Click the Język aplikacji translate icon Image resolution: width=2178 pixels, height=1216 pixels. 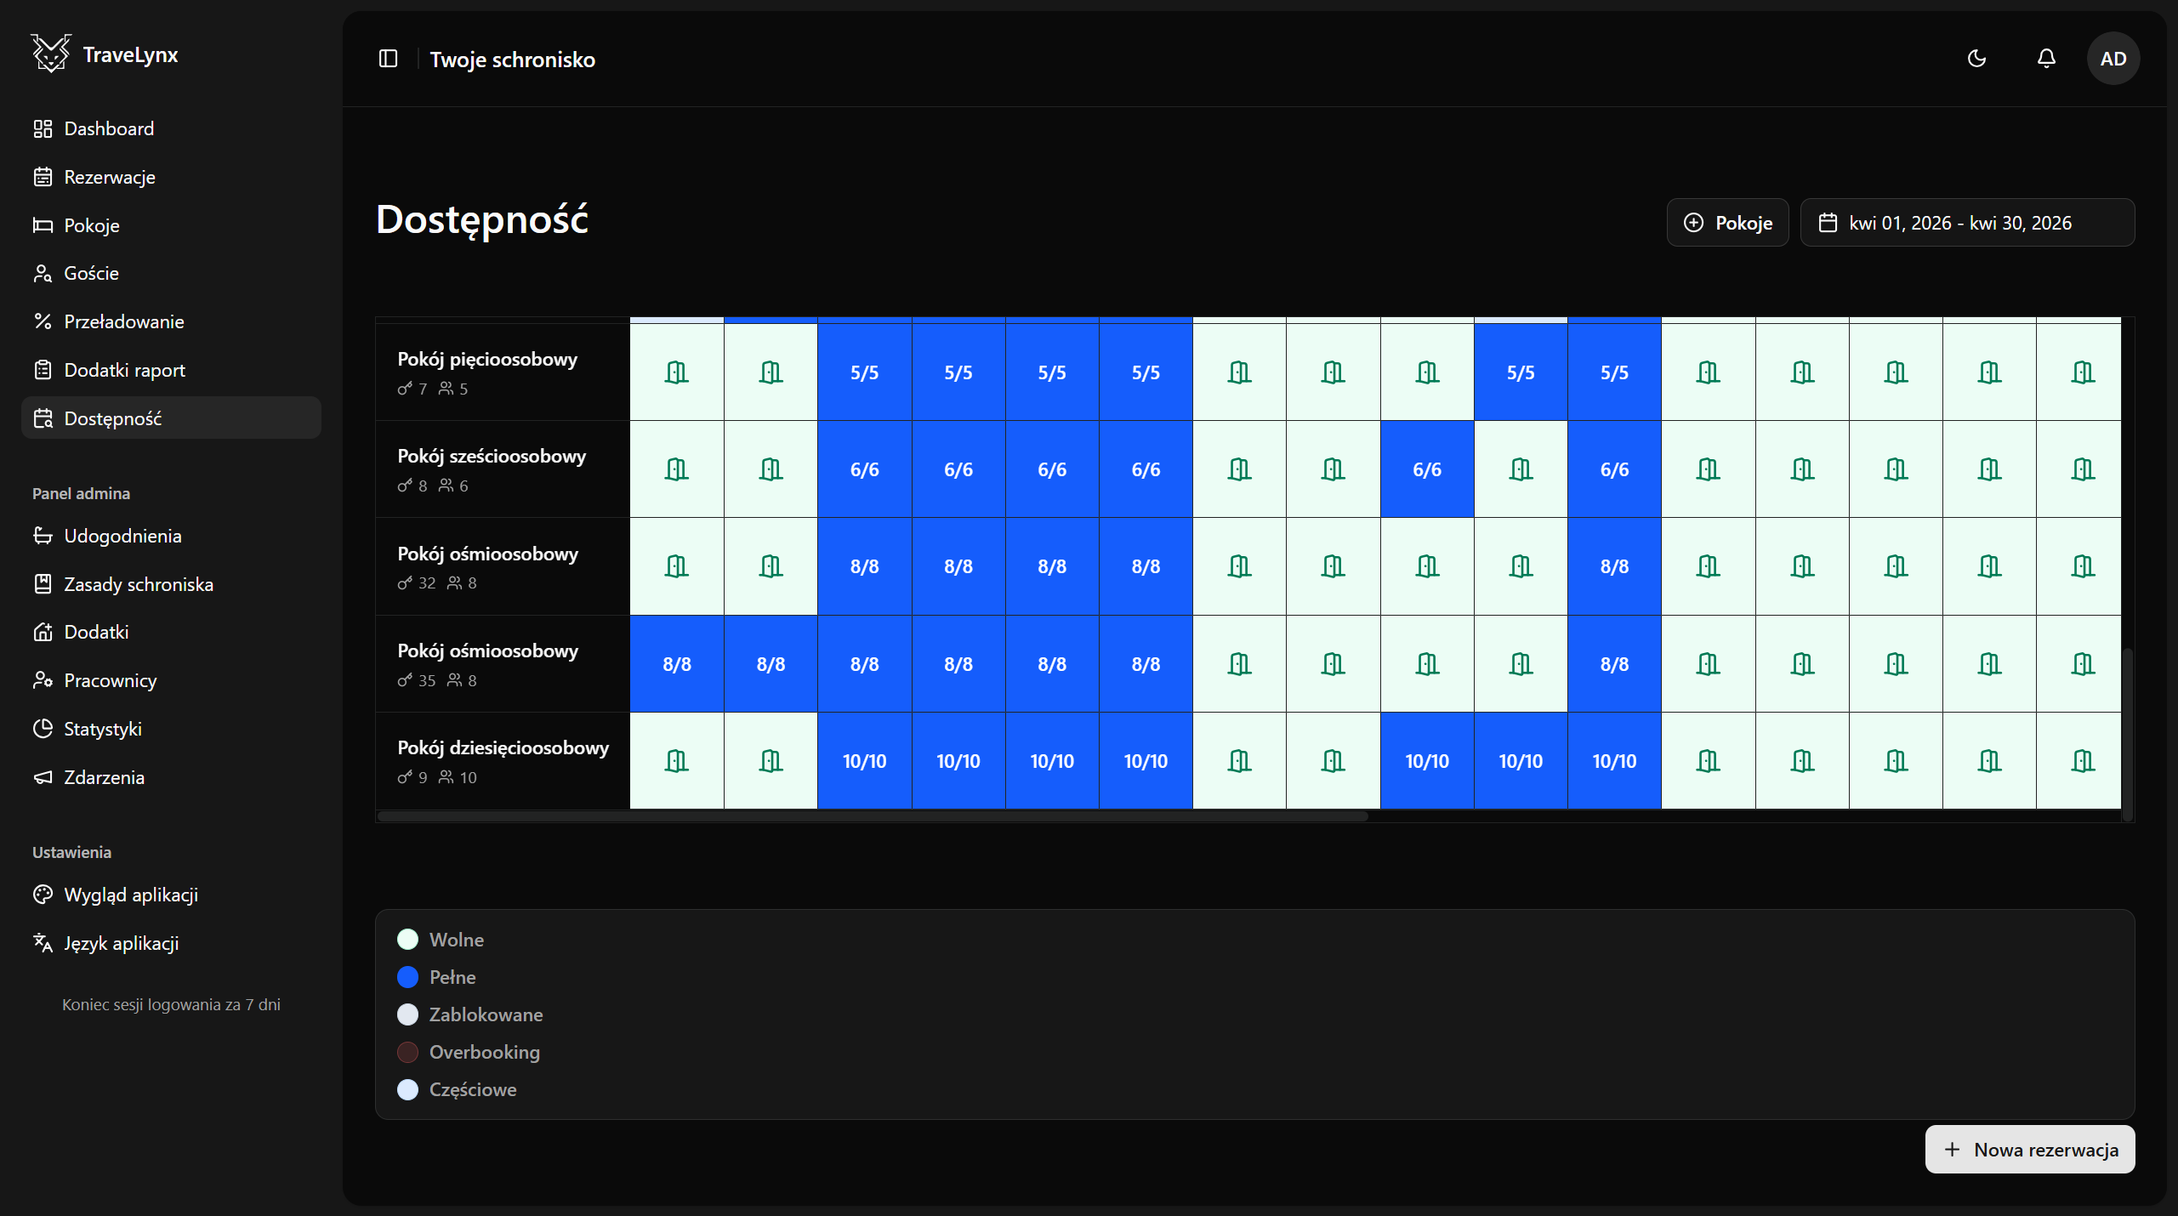coord(43,942)
